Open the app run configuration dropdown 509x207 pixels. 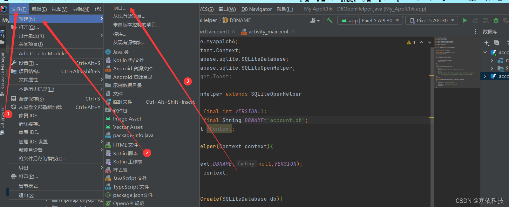pyautogui.click(x=370, y=20)
